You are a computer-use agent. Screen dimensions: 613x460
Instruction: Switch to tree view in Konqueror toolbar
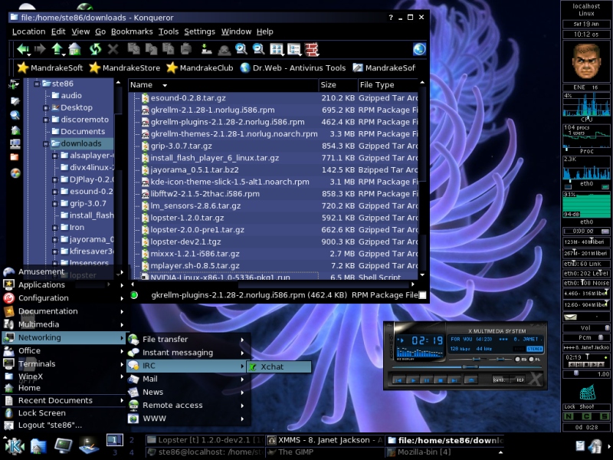pyautogui.click(x=294, y=49)
